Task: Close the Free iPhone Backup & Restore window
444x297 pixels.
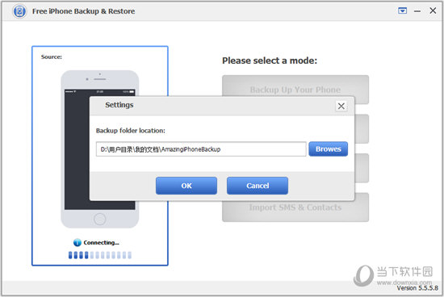Action: 433,10
